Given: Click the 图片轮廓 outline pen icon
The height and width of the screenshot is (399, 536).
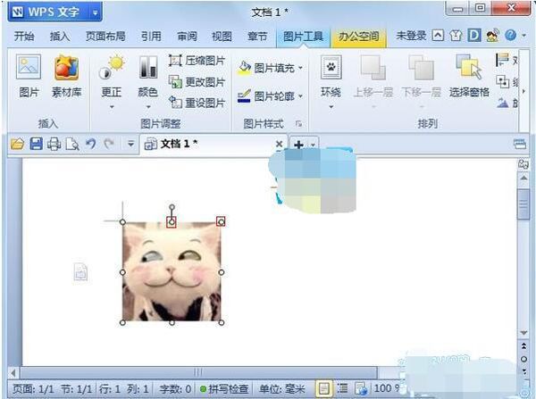Looking at the screenshot, I should (x=245, y=96).
